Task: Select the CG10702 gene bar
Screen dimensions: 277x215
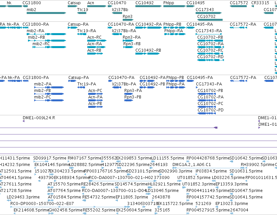Action: 210,20
